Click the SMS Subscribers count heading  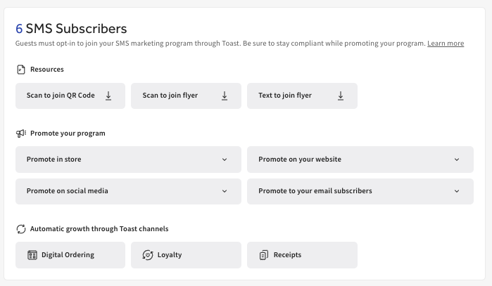[71, 28]
